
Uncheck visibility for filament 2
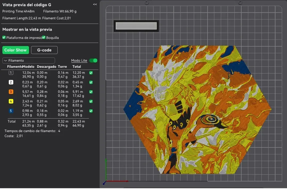91,82
